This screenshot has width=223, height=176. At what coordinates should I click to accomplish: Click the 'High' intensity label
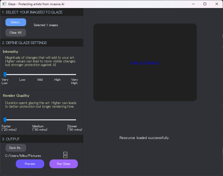click(57, 80)
